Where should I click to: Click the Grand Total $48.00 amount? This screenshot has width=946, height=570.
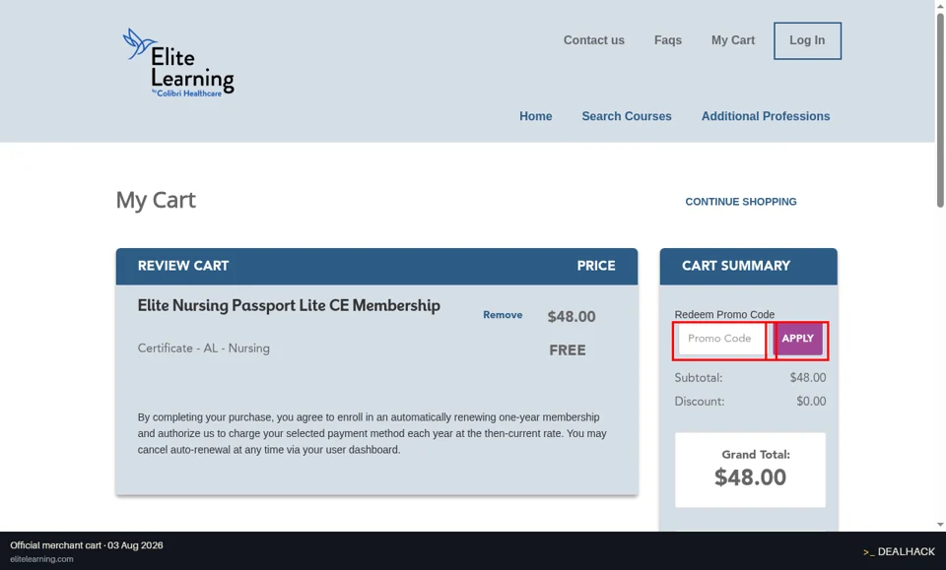coord(750,477)
